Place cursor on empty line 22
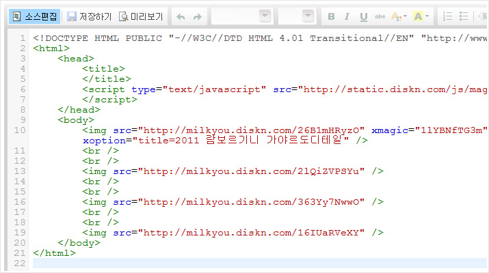 click(259, 263)
